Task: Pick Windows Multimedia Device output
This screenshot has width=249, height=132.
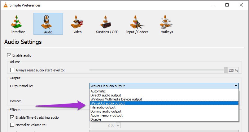Action: (116, 99)
